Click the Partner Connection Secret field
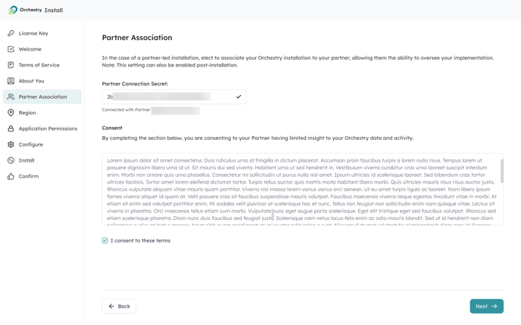521x325 pixels. tap(168, 97)
